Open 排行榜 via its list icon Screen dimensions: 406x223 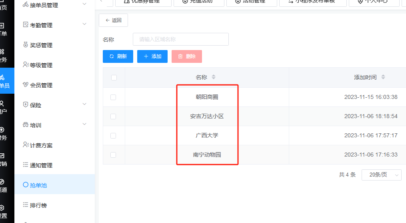tap(25, 205)
